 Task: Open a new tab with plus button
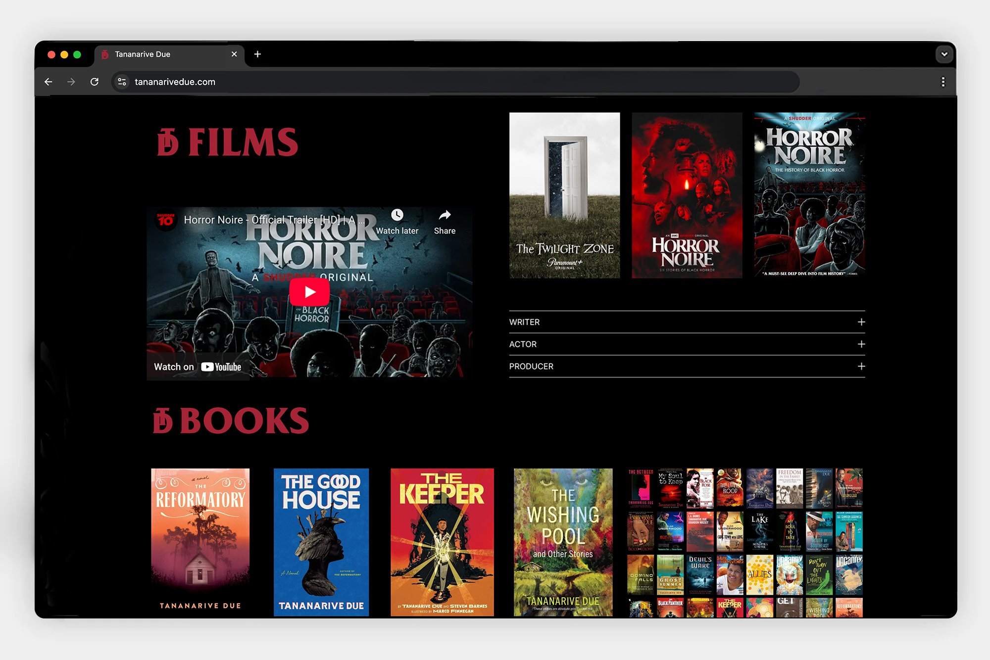coord(257,54)
